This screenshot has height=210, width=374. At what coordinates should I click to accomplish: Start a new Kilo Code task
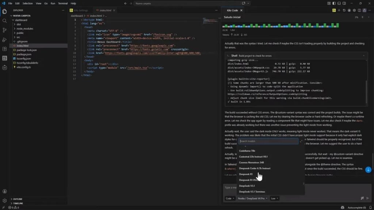coord(339,11)
